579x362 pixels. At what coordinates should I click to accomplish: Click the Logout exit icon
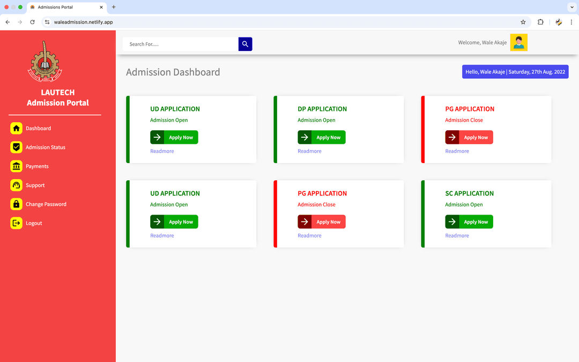(x=16, y=223)
